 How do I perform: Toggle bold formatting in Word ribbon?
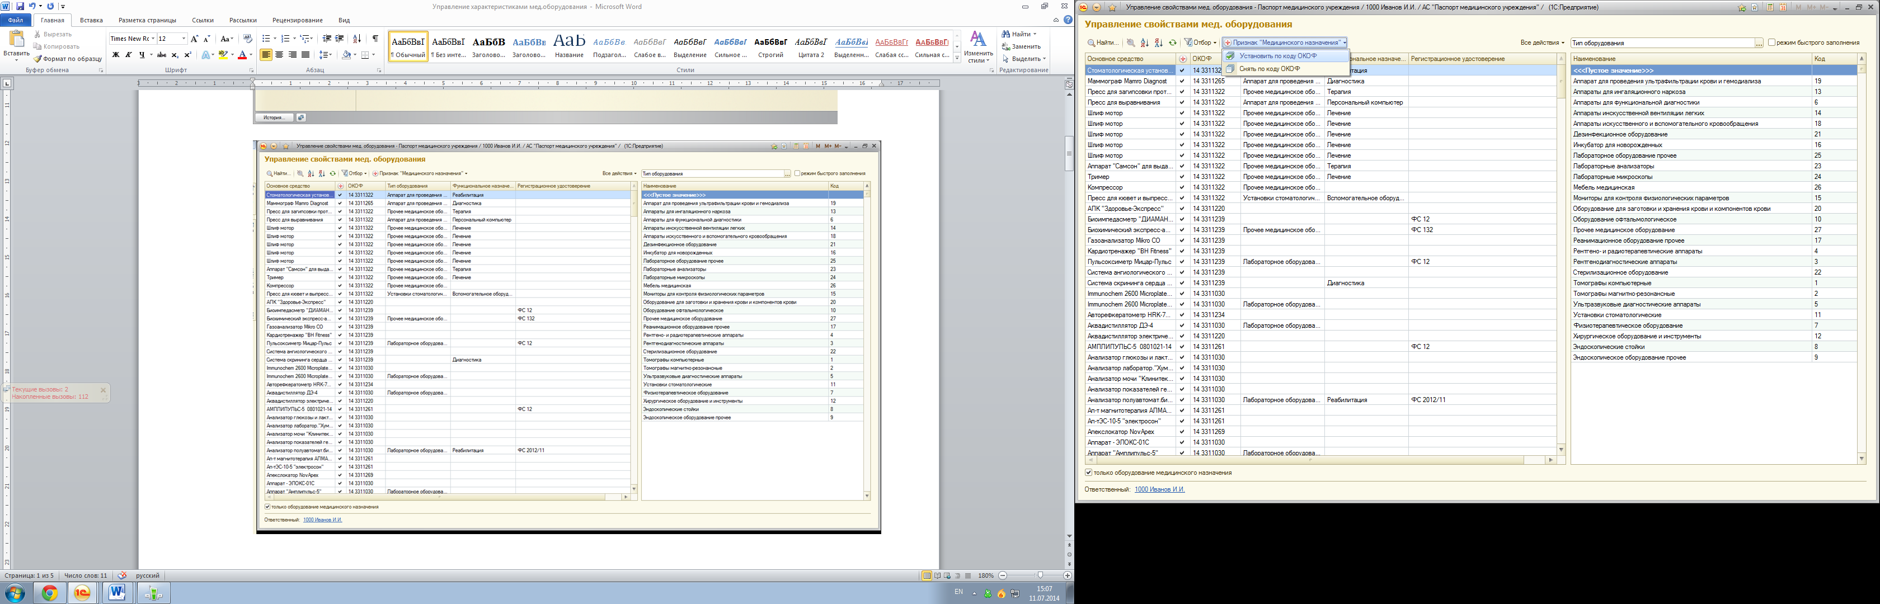[115, 55]
